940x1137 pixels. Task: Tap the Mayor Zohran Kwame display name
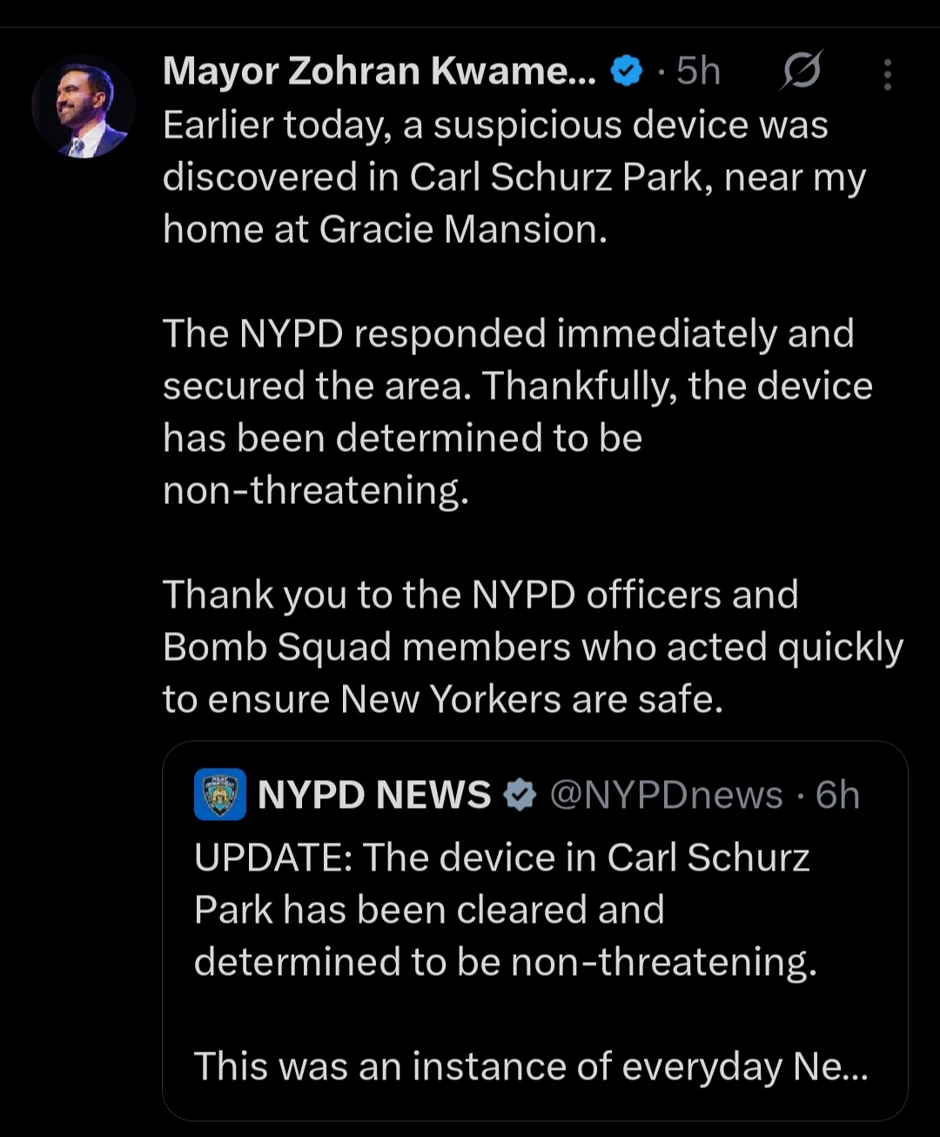coord(379,71)
